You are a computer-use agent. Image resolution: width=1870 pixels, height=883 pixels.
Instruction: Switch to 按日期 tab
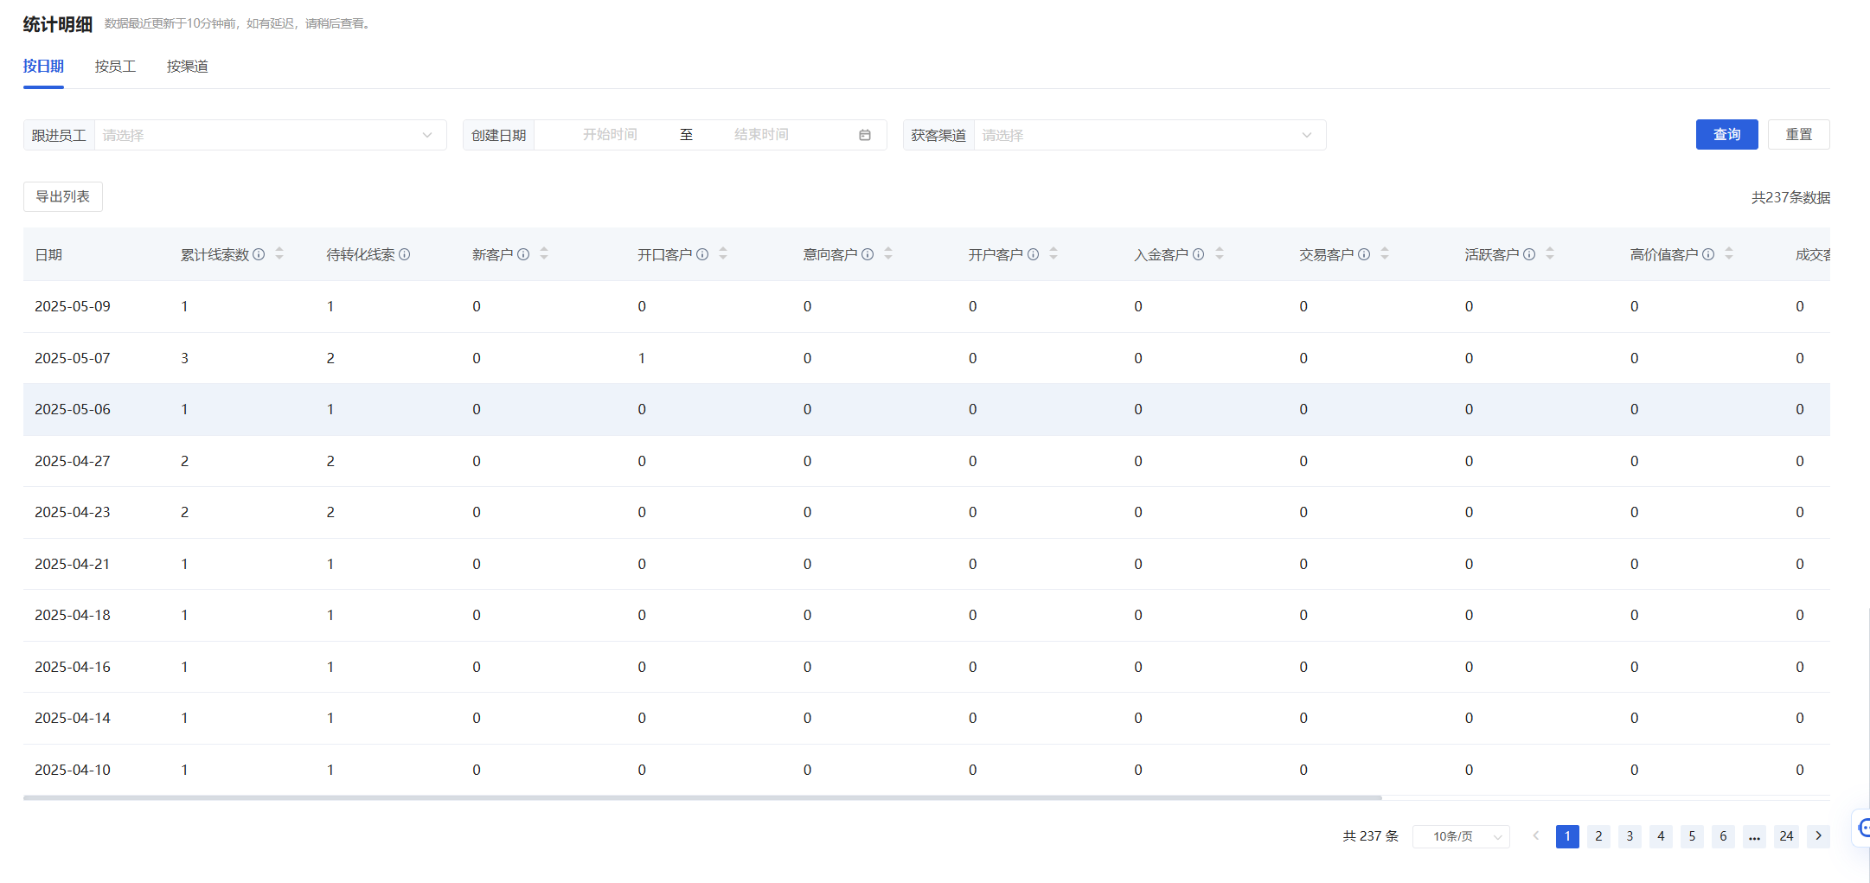tap(43, 67)
